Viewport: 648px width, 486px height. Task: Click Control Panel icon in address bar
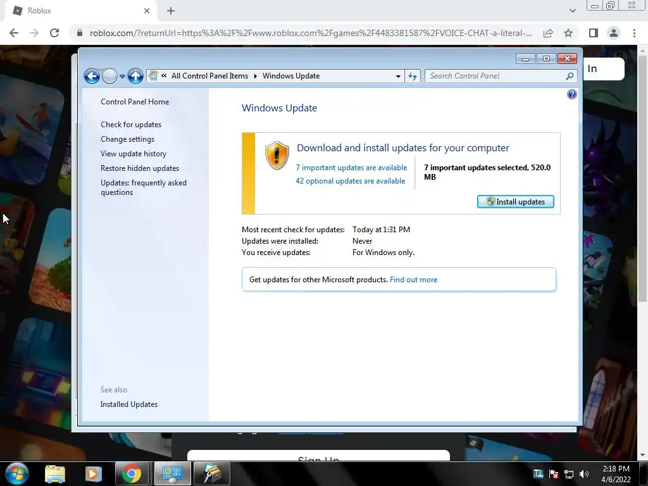coord(153,76)
